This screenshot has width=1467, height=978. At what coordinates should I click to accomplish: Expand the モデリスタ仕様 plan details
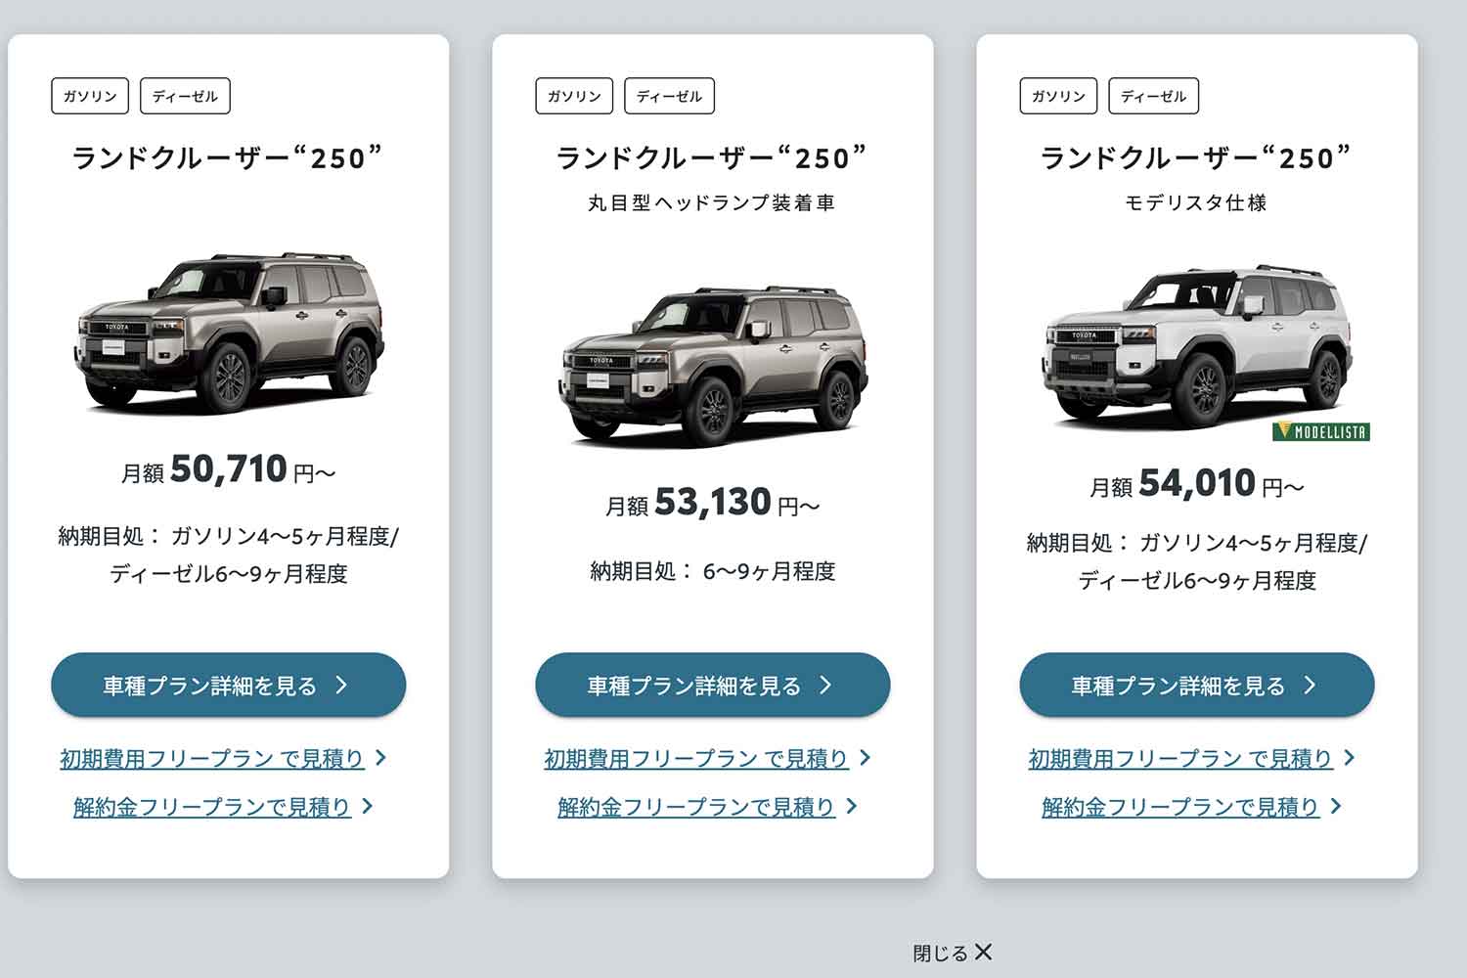coord(1196,686)
